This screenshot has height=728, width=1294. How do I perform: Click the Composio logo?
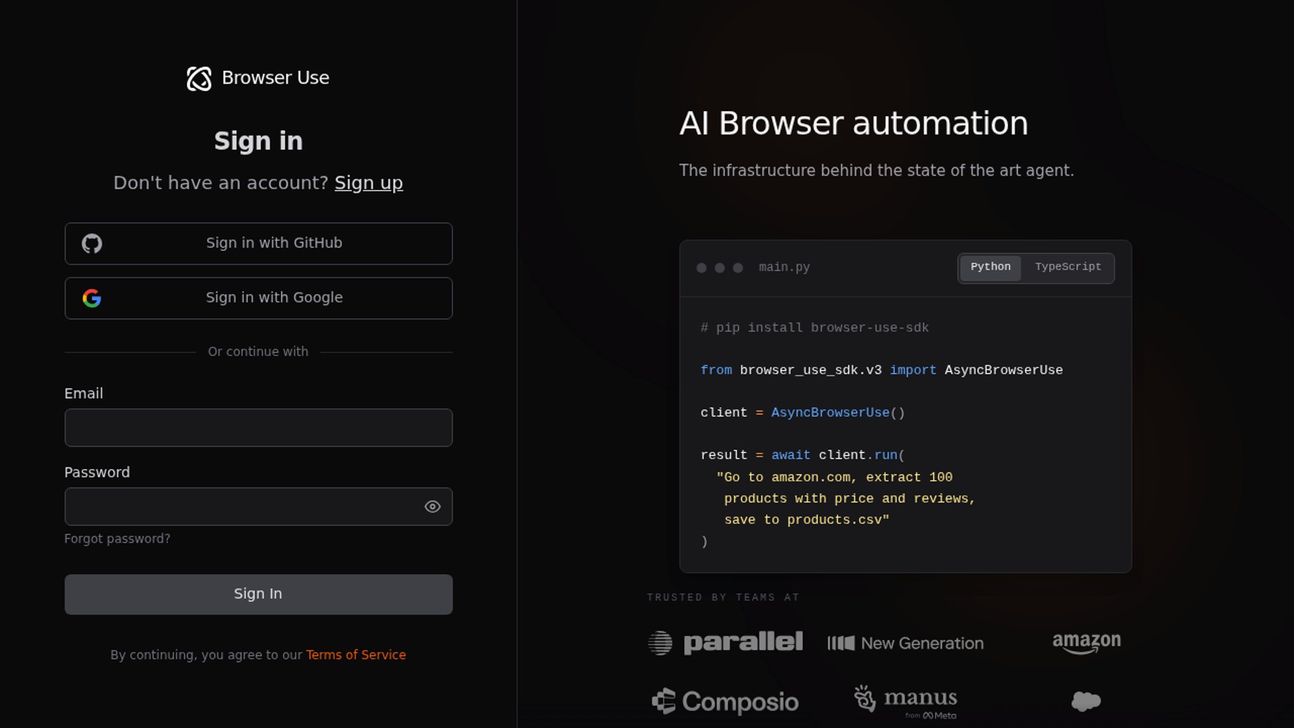[x=725, y=702]
